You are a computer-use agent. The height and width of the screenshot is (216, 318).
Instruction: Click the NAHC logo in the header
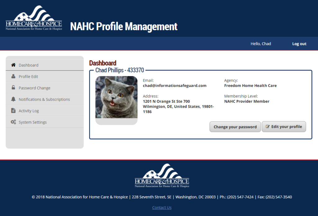(x=34, y=18)
